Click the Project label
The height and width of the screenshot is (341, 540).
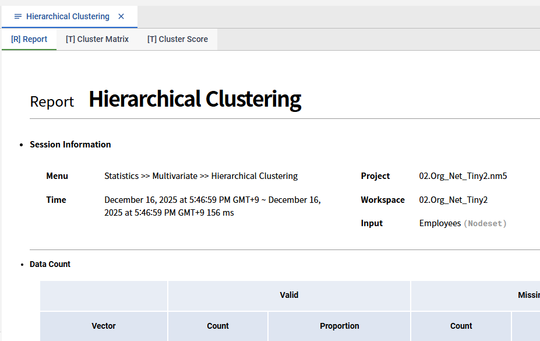375,176
